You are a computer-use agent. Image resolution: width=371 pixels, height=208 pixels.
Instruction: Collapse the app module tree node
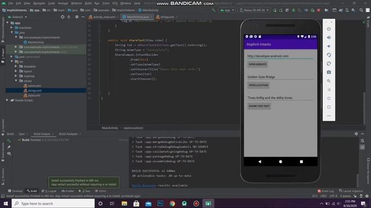8,23
